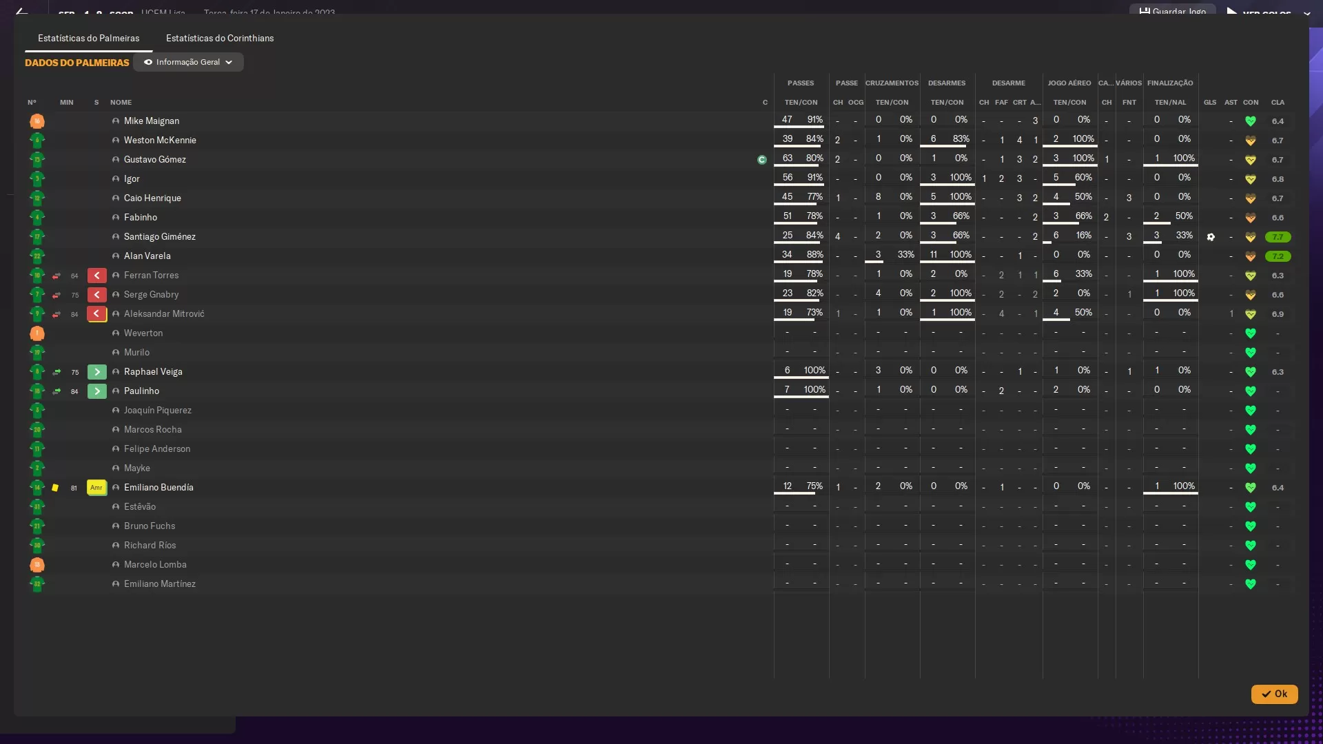The width and height of the screenshot is (1323, 744).
Task: Click the DADOS DO PALMEIRAS heading
Action: (77, 63)
